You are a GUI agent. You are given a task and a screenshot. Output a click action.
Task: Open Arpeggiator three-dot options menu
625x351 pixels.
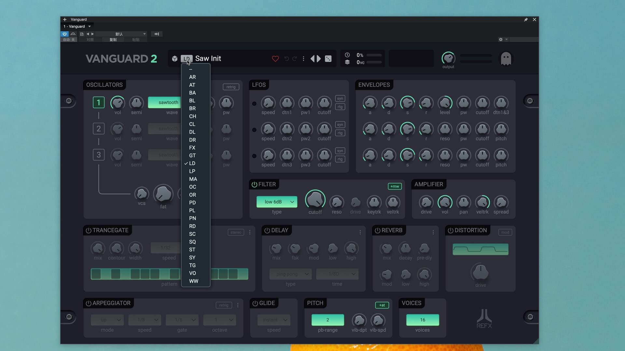[238, 305]
